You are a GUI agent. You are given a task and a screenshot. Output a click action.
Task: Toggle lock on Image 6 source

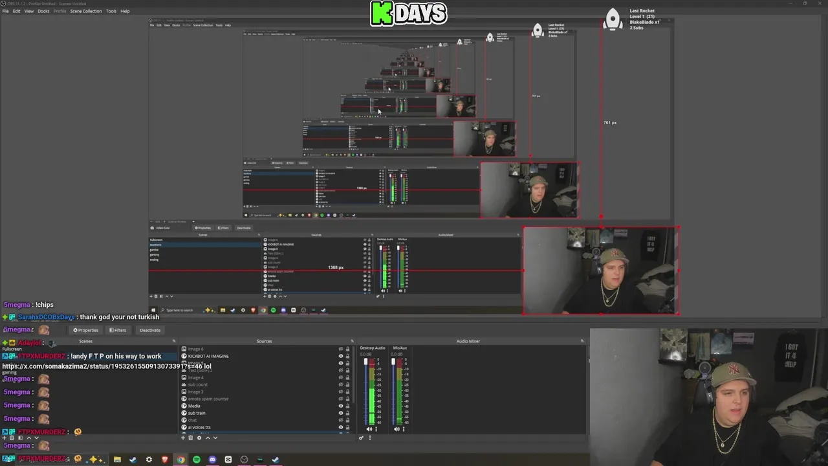tap(347, 349)
